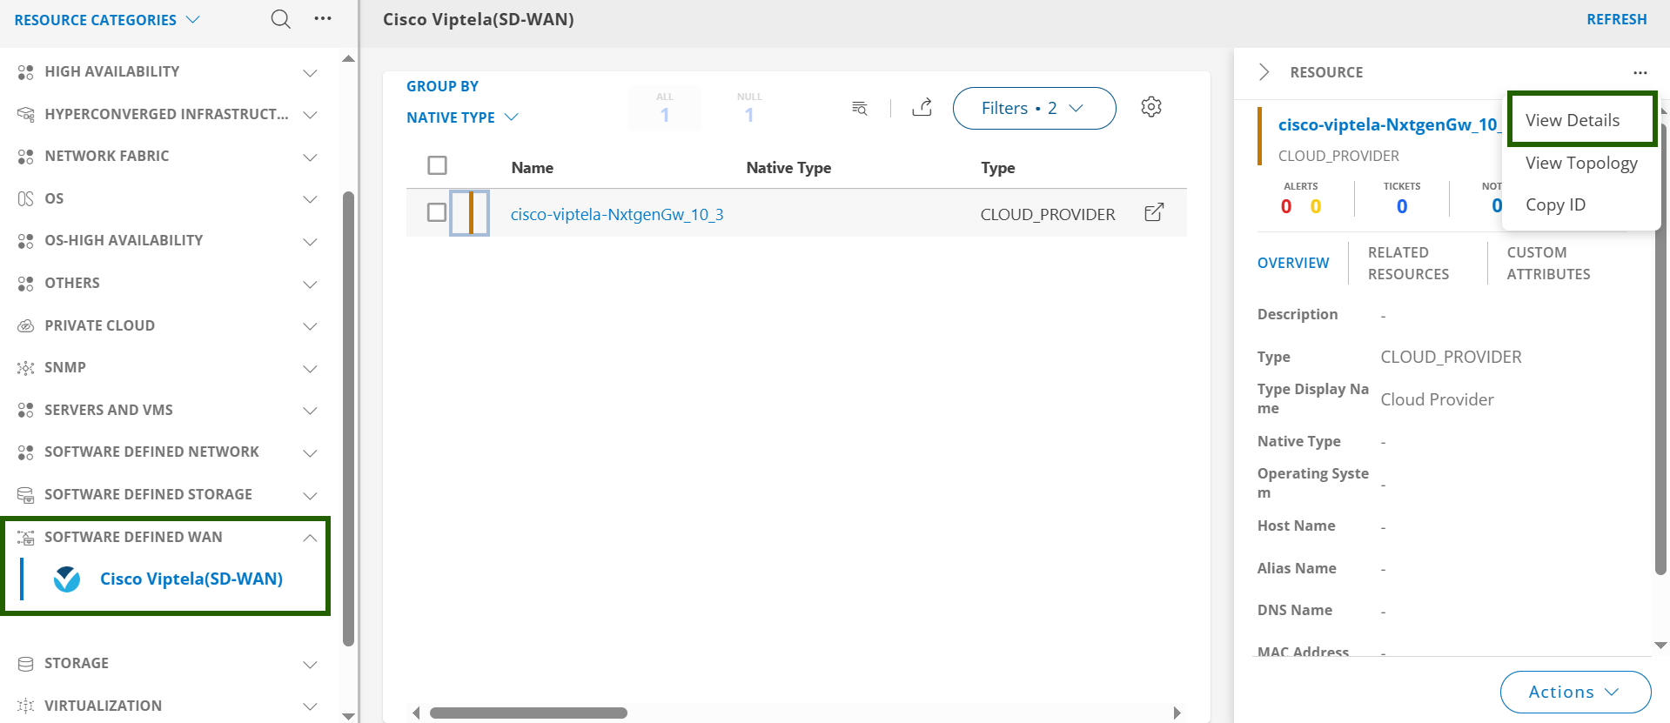Image resolution: width=1670 pixels, height=723 pixels.
Task: Open the sidebar three-dot options menu
Action: point(323,18)
